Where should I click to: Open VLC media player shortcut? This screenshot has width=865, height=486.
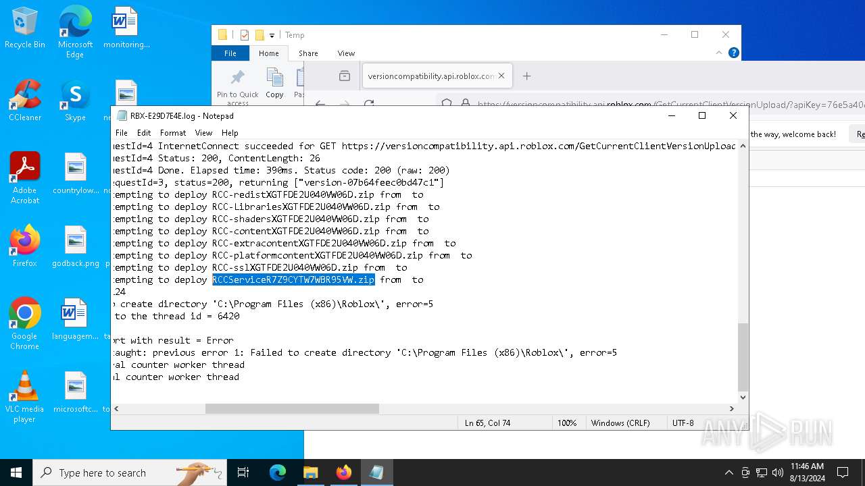pos(25,397)
